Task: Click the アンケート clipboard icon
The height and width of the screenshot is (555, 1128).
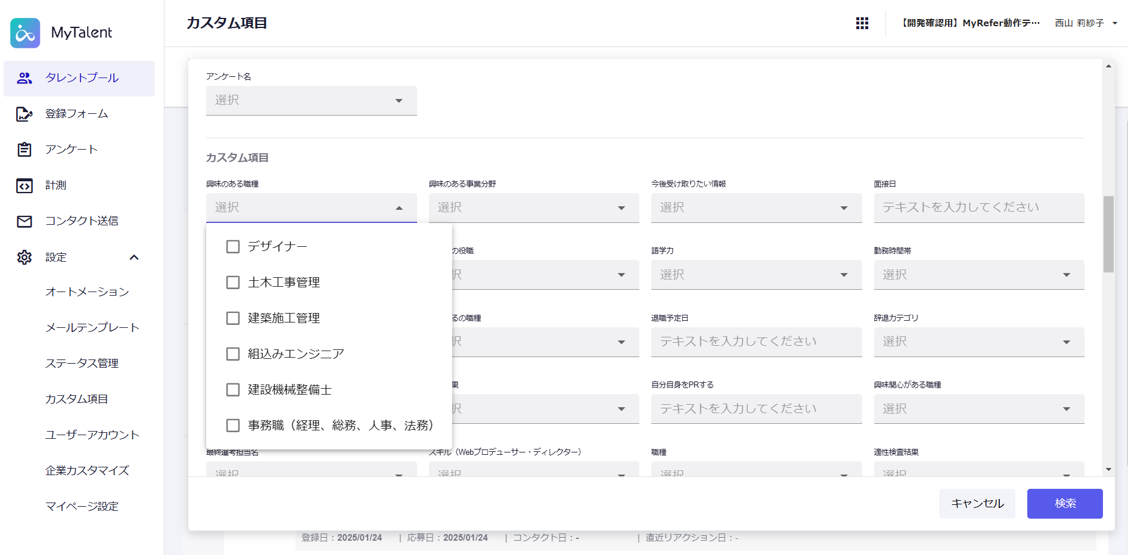Action: point(24,150)
